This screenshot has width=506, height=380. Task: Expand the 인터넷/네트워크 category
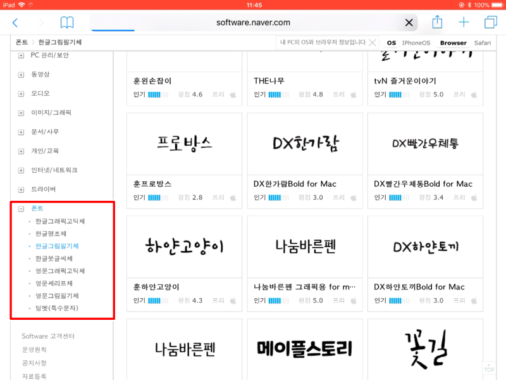(21, 170)
